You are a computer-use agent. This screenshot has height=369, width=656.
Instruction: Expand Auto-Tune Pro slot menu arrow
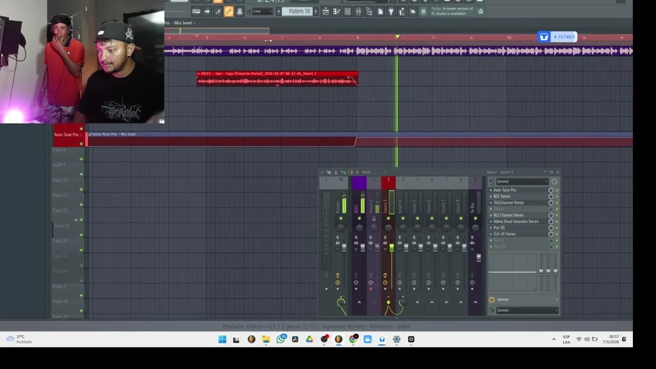click(491, 190)
